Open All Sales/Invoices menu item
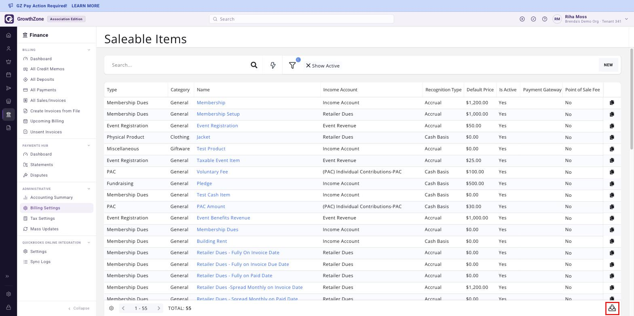The height and width of the screenshot is (316, 634). (48, 101)
